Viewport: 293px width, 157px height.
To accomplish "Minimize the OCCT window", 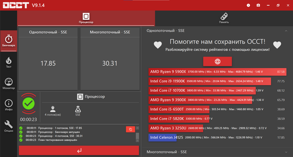I will point(268,5).
